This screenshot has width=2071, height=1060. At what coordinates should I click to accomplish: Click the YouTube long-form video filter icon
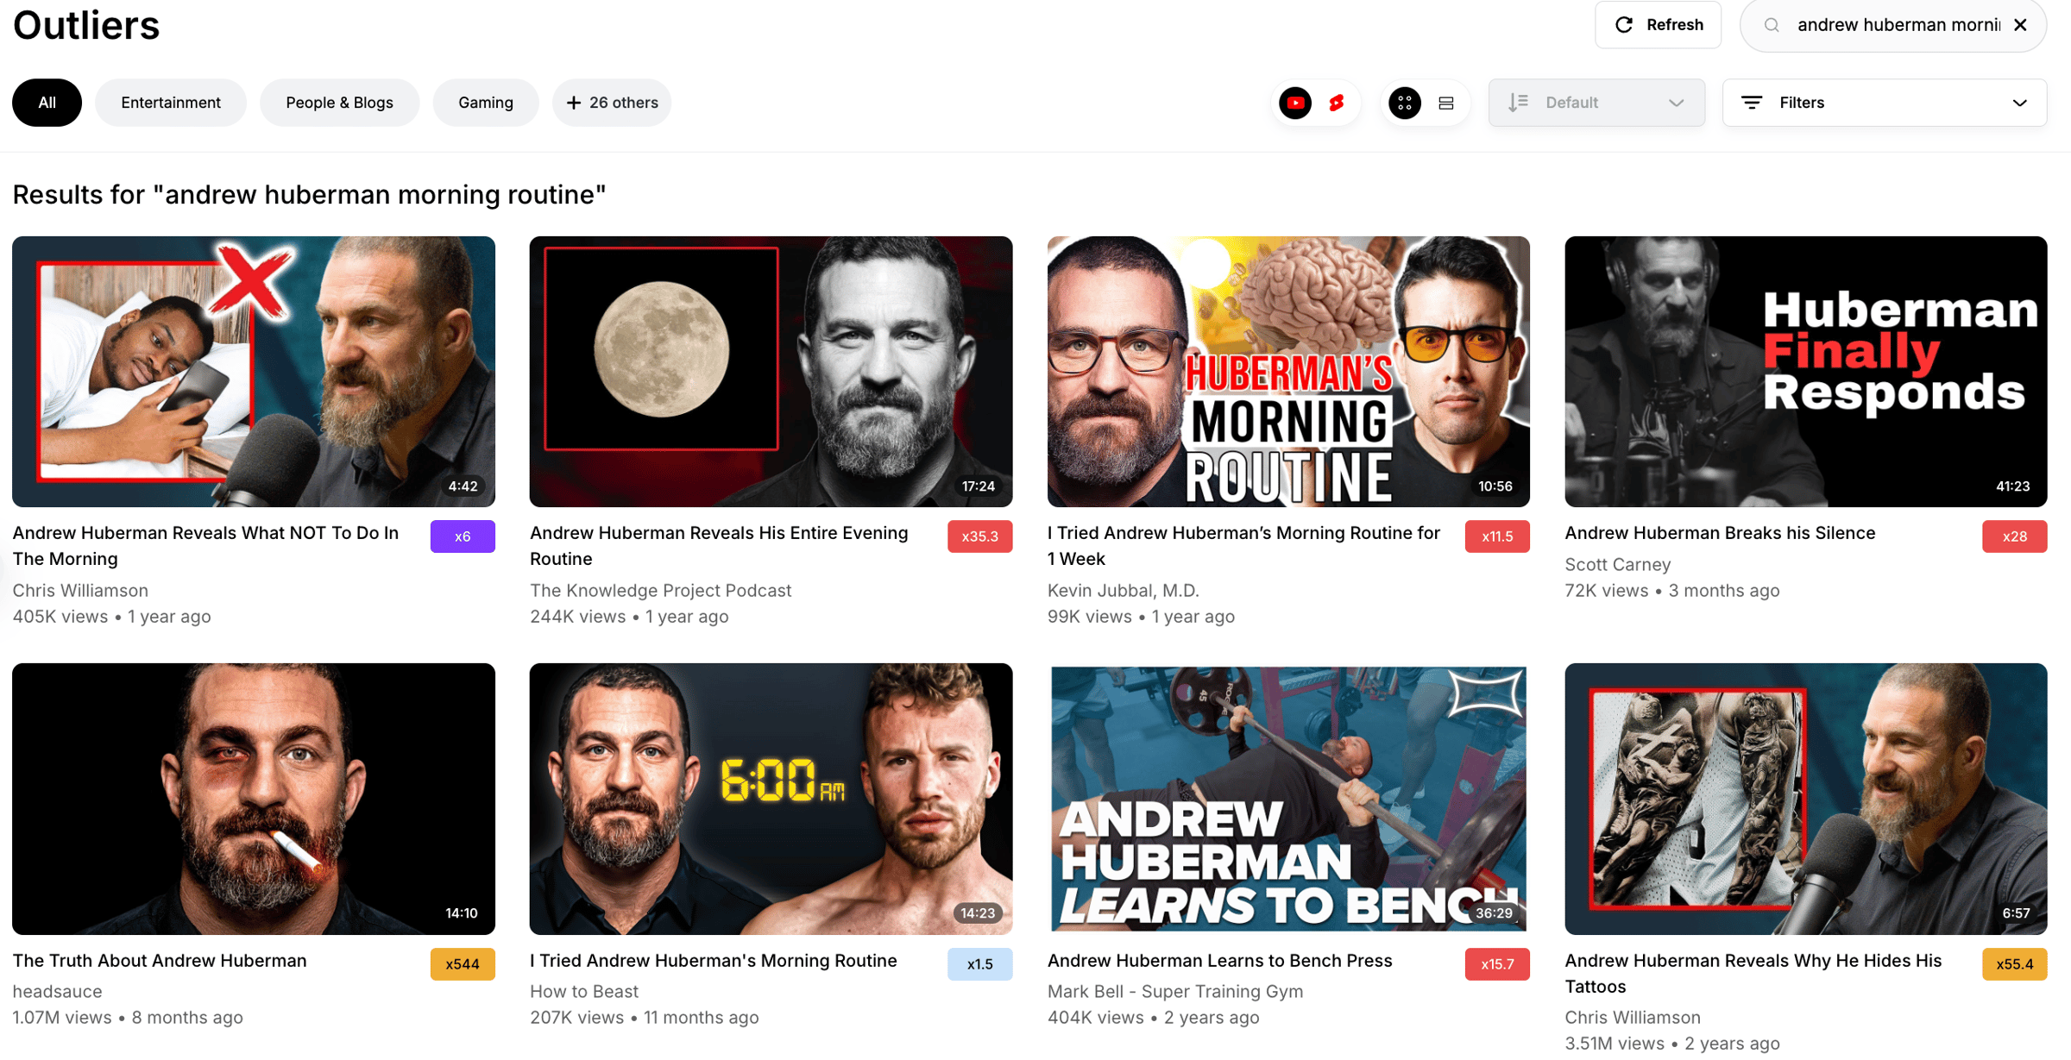(1295, 103)
